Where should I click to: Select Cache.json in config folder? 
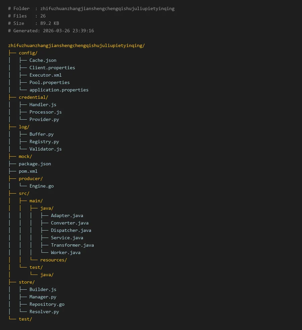click(43, 60)
